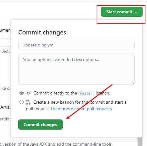This screenshot has height=146, width=147.
Task: Grab the description box resize handle
Action: [x=133, y=83]
